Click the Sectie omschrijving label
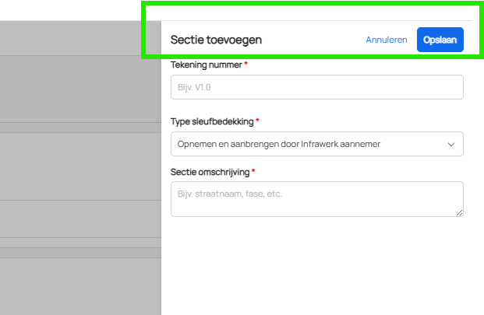This screenshot has height=315, width=484. [210, 172]
